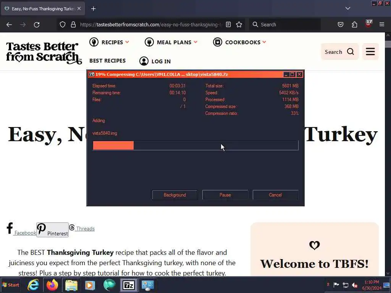
Task: Open Action Center flag icon
Action: pyautogui.click(x=336, y=285)
